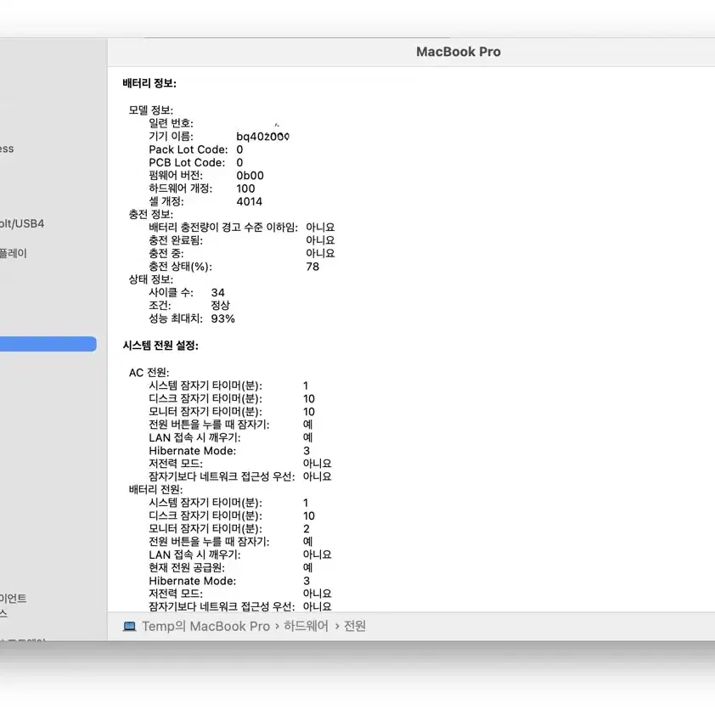This screenshot has width=715, height=715.
Task: Select the hardware revision value 100
Action: (245, 189)
